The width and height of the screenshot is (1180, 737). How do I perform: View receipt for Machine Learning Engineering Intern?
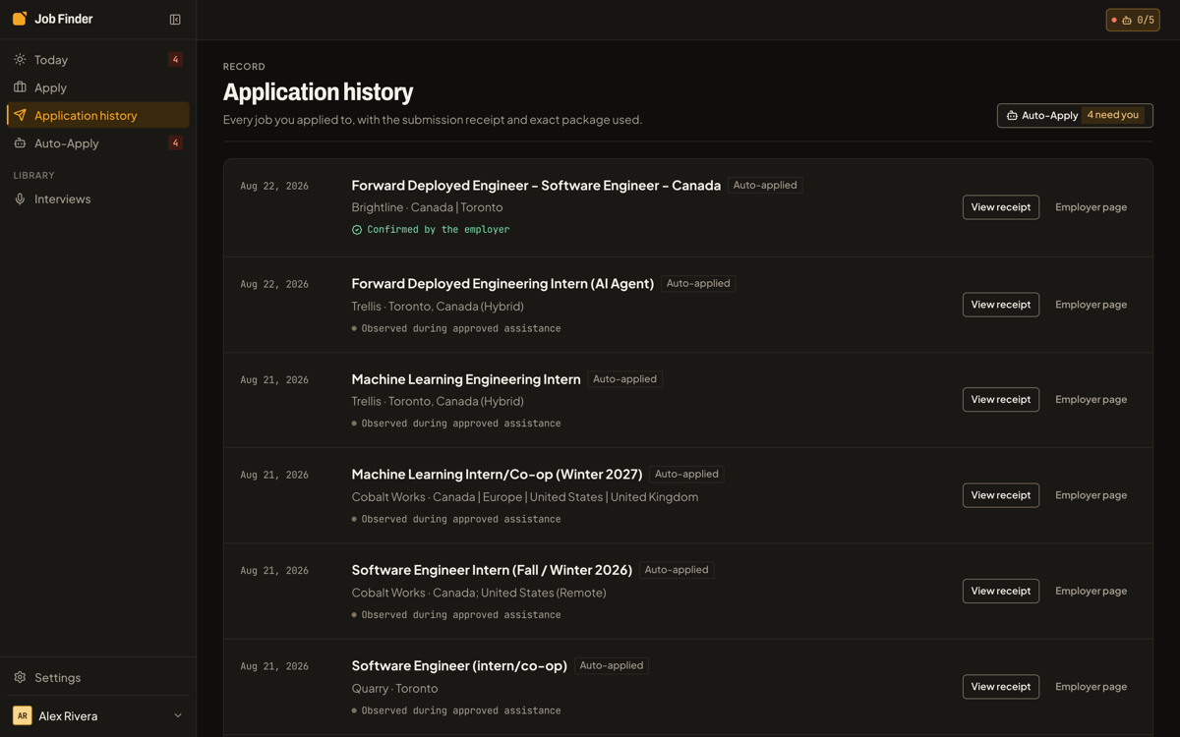tap(1001, 400)
